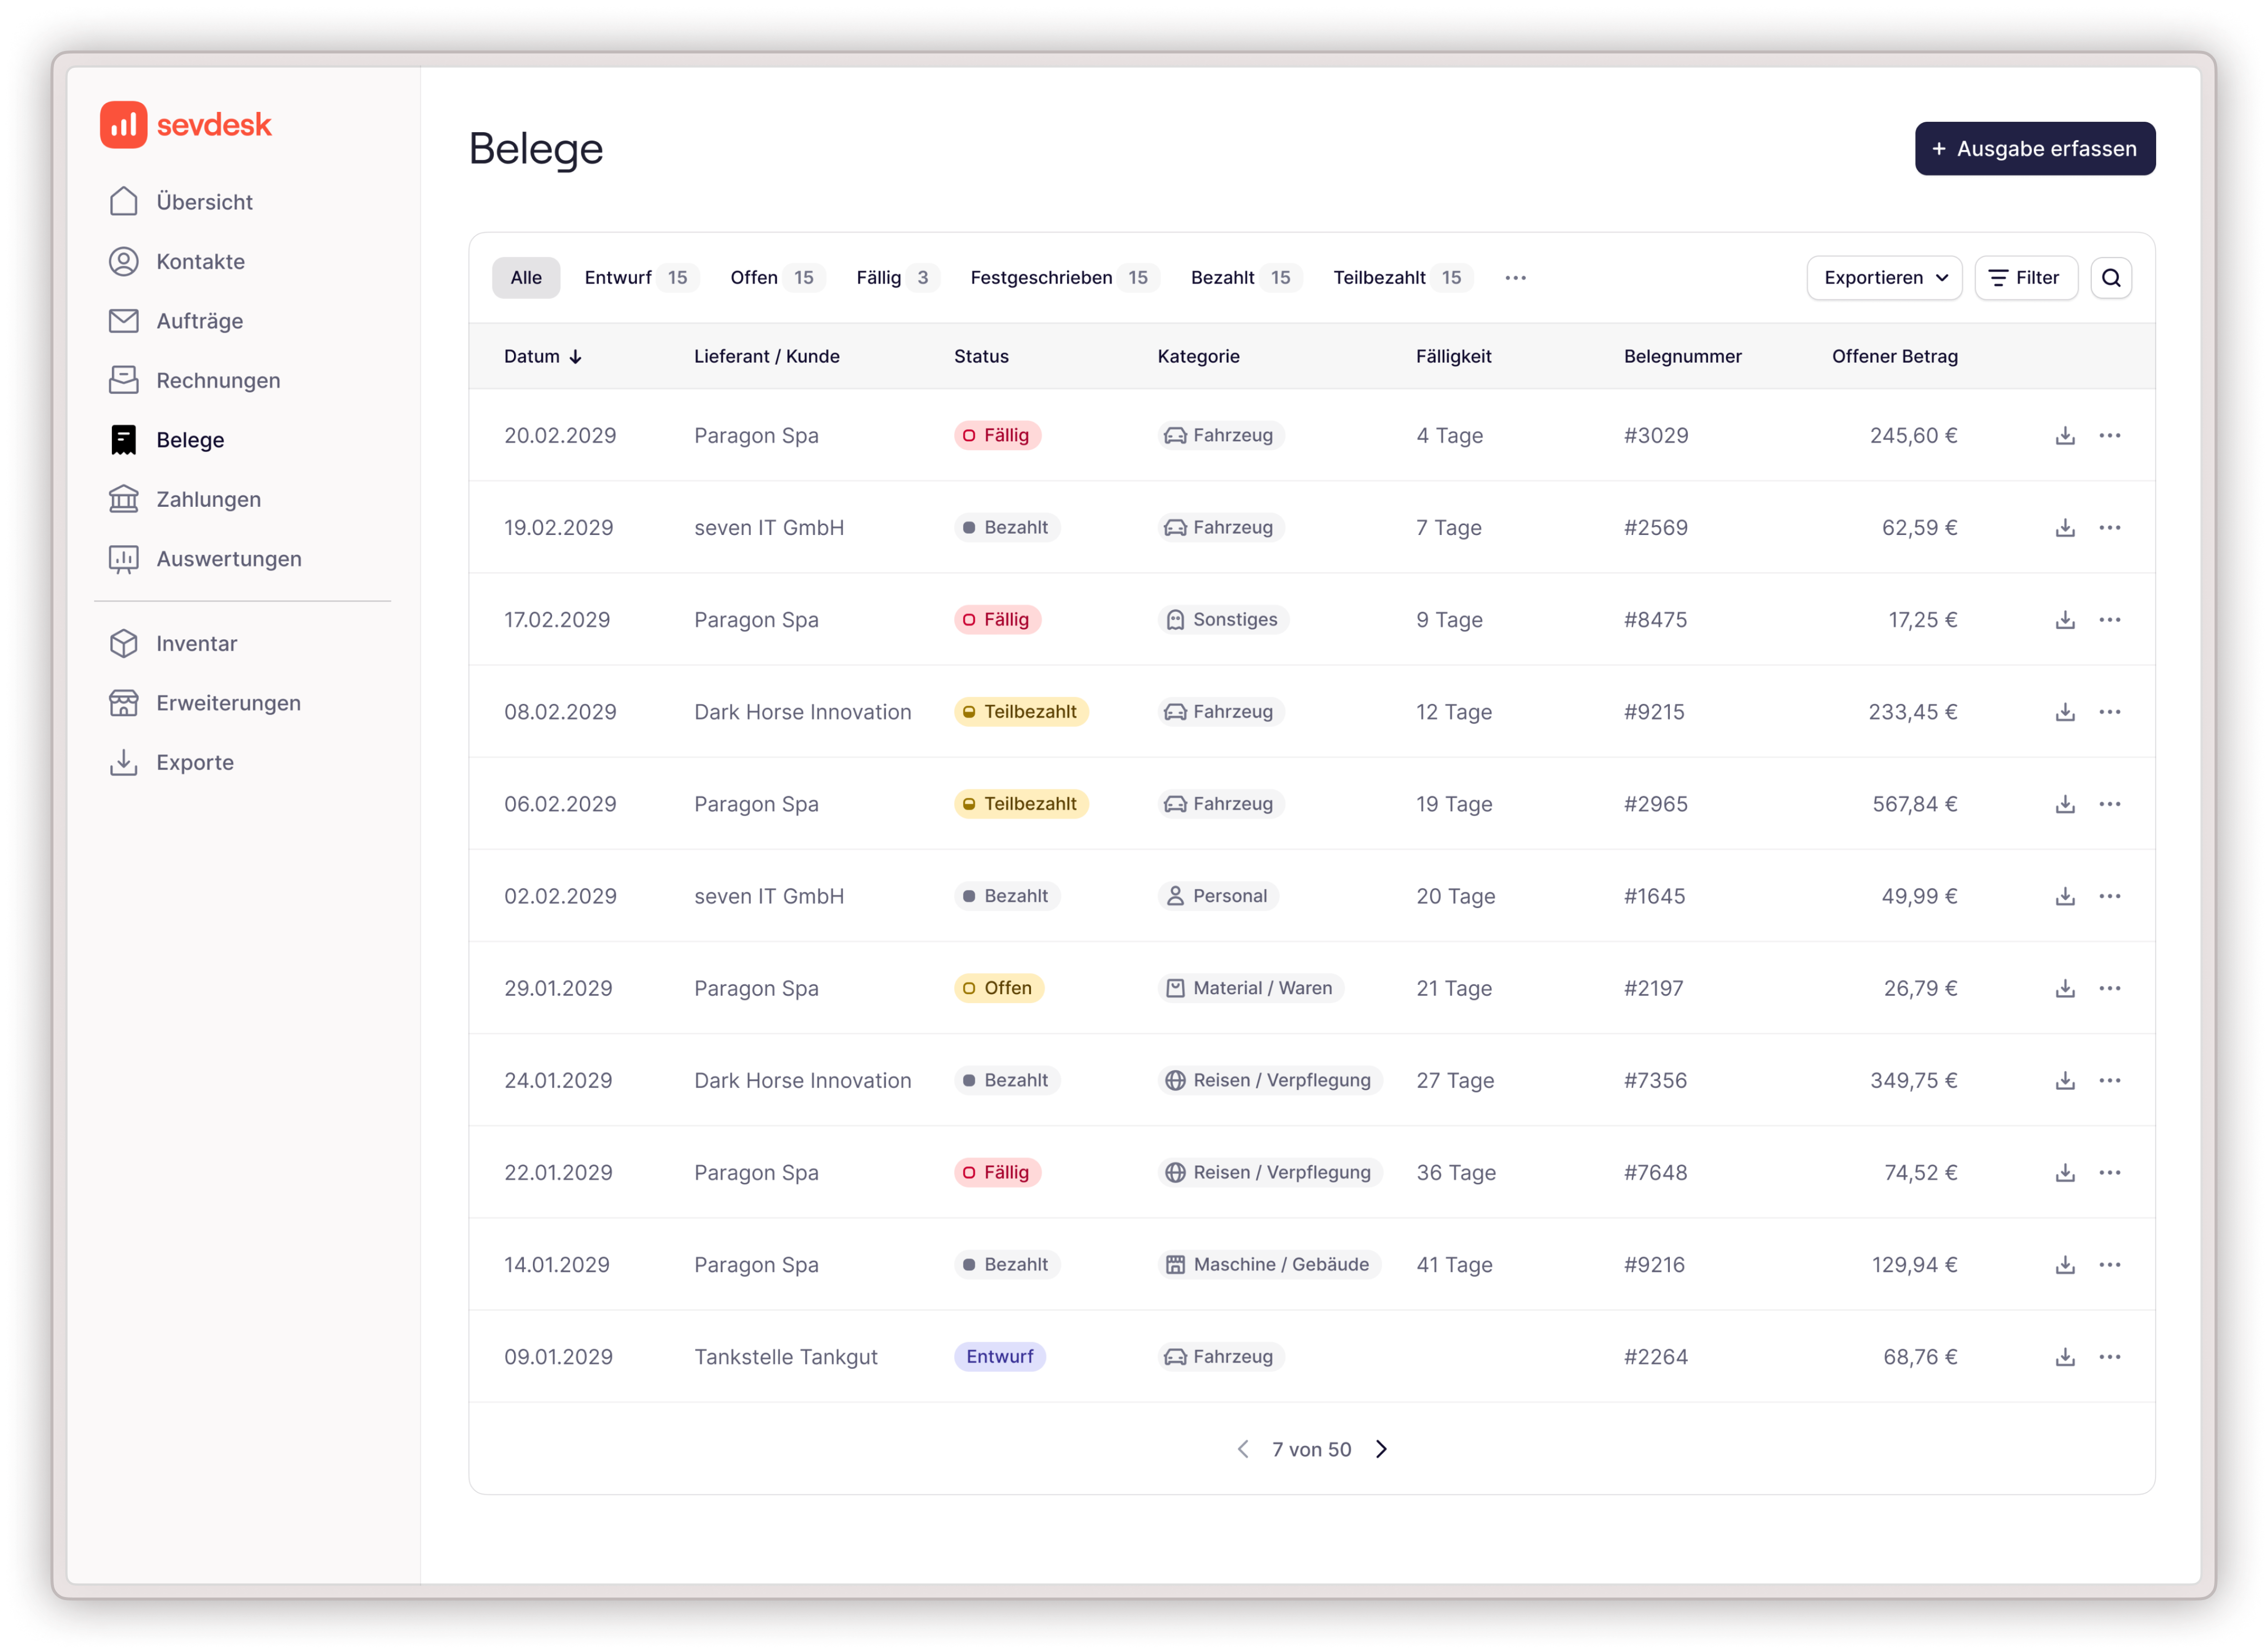Click the search magnifier icon

(x=2110, y=278)
